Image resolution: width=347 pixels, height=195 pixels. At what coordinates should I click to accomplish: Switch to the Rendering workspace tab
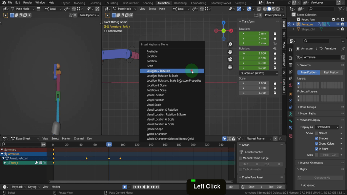[180, 3]
